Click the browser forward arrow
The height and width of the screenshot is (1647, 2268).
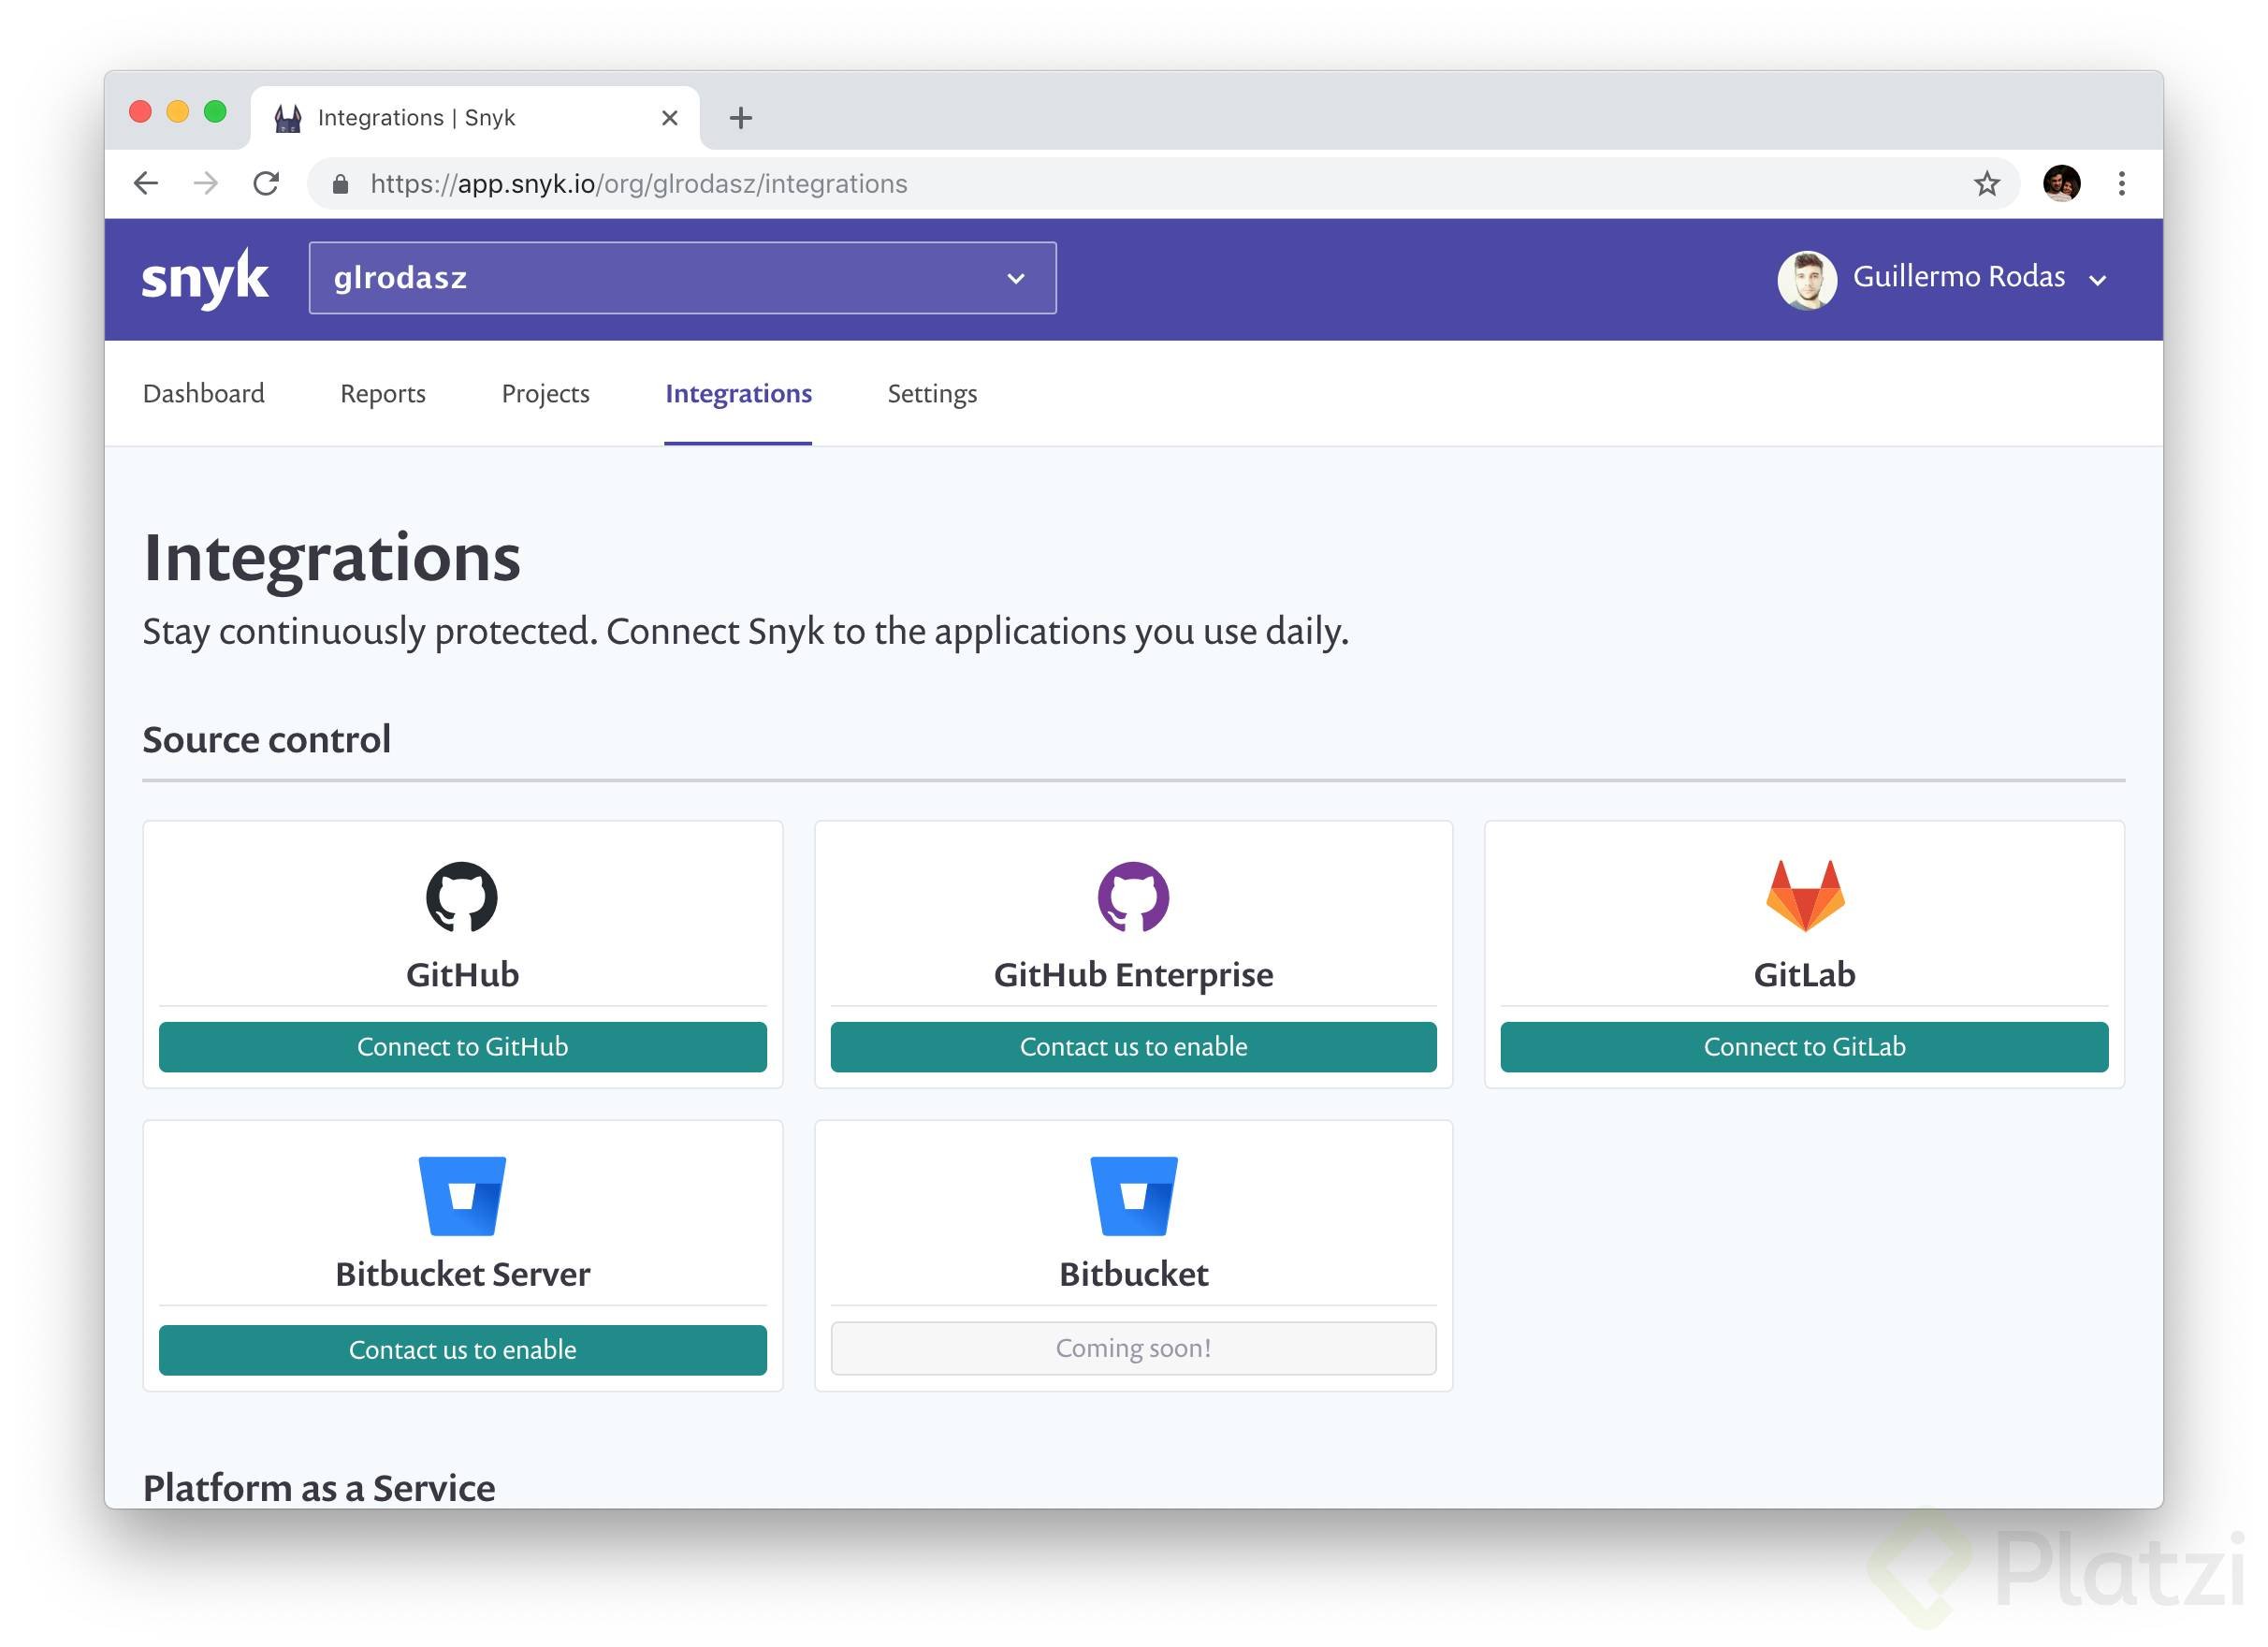(206, 183)
